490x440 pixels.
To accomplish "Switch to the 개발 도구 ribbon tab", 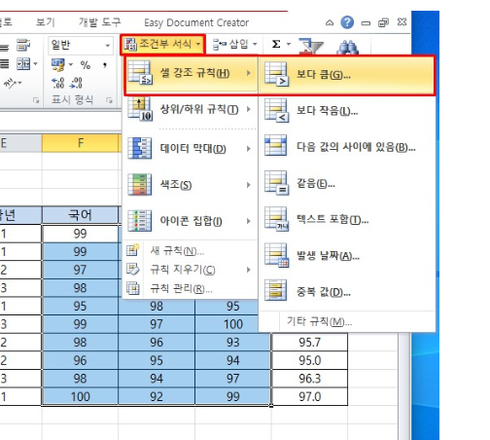I will pos(100,22).
